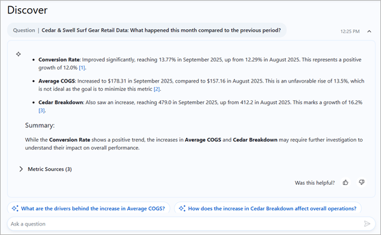Click the bold Average COGS bullet label
The height and width of the screenshot is (235, 381).
[x=57, y=81]
